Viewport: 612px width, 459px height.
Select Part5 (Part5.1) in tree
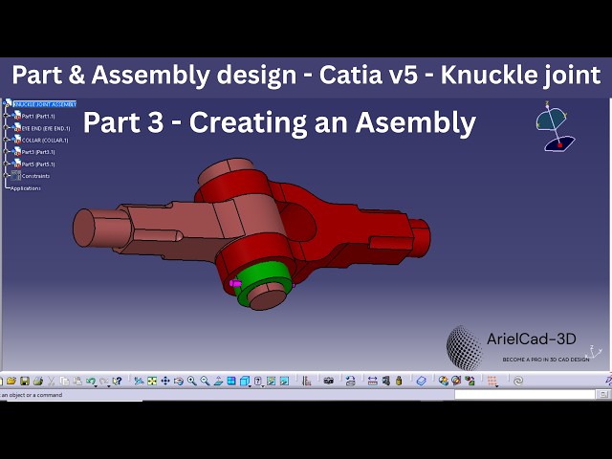click(x=38, y=164)
